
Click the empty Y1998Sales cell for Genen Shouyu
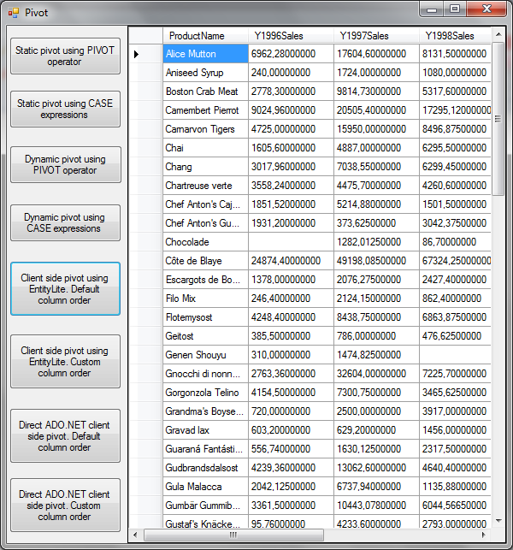[x=455, y=355]
